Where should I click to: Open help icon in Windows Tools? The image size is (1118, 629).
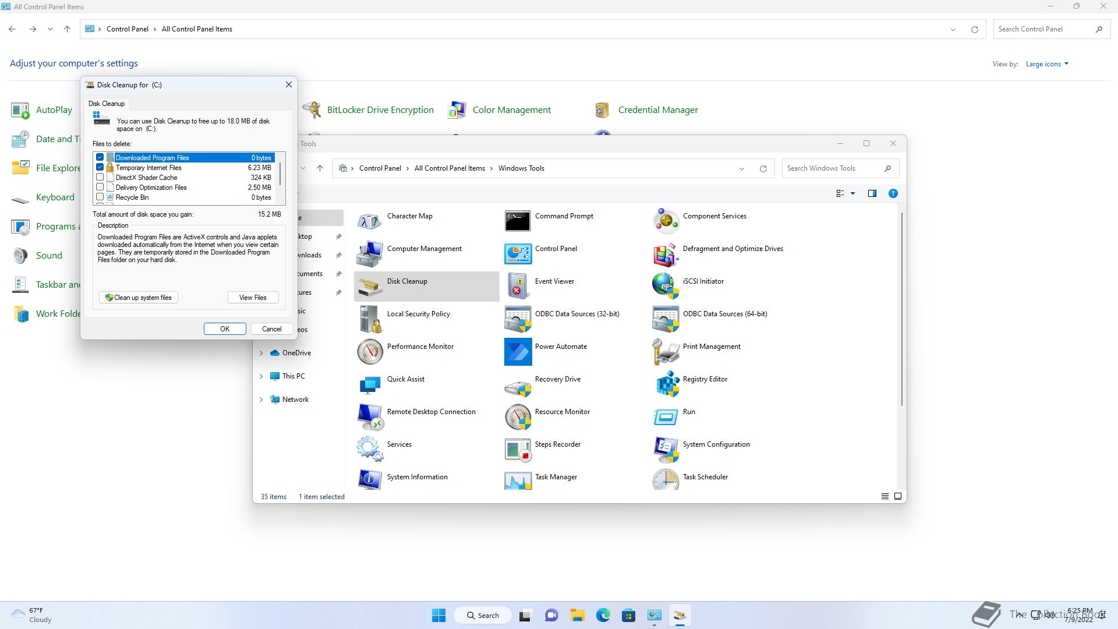click(x=893, y=193)
